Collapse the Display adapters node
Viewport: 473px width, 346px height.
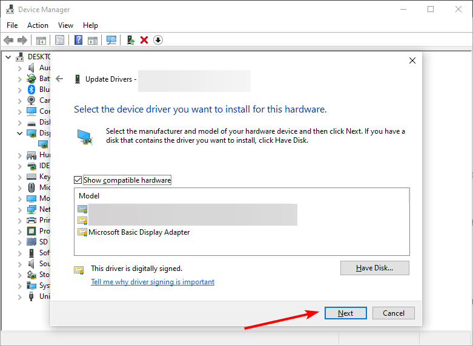click(19, 133)
